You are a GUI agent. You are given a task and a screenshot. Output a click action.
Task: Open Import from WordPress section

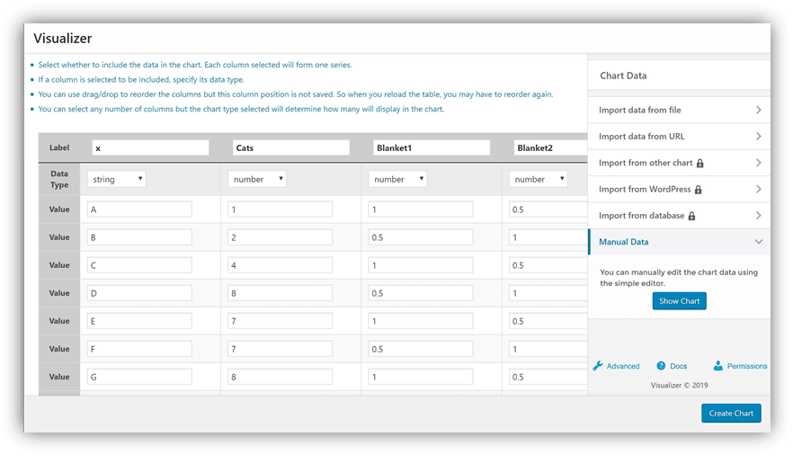(x=679, y=189)
